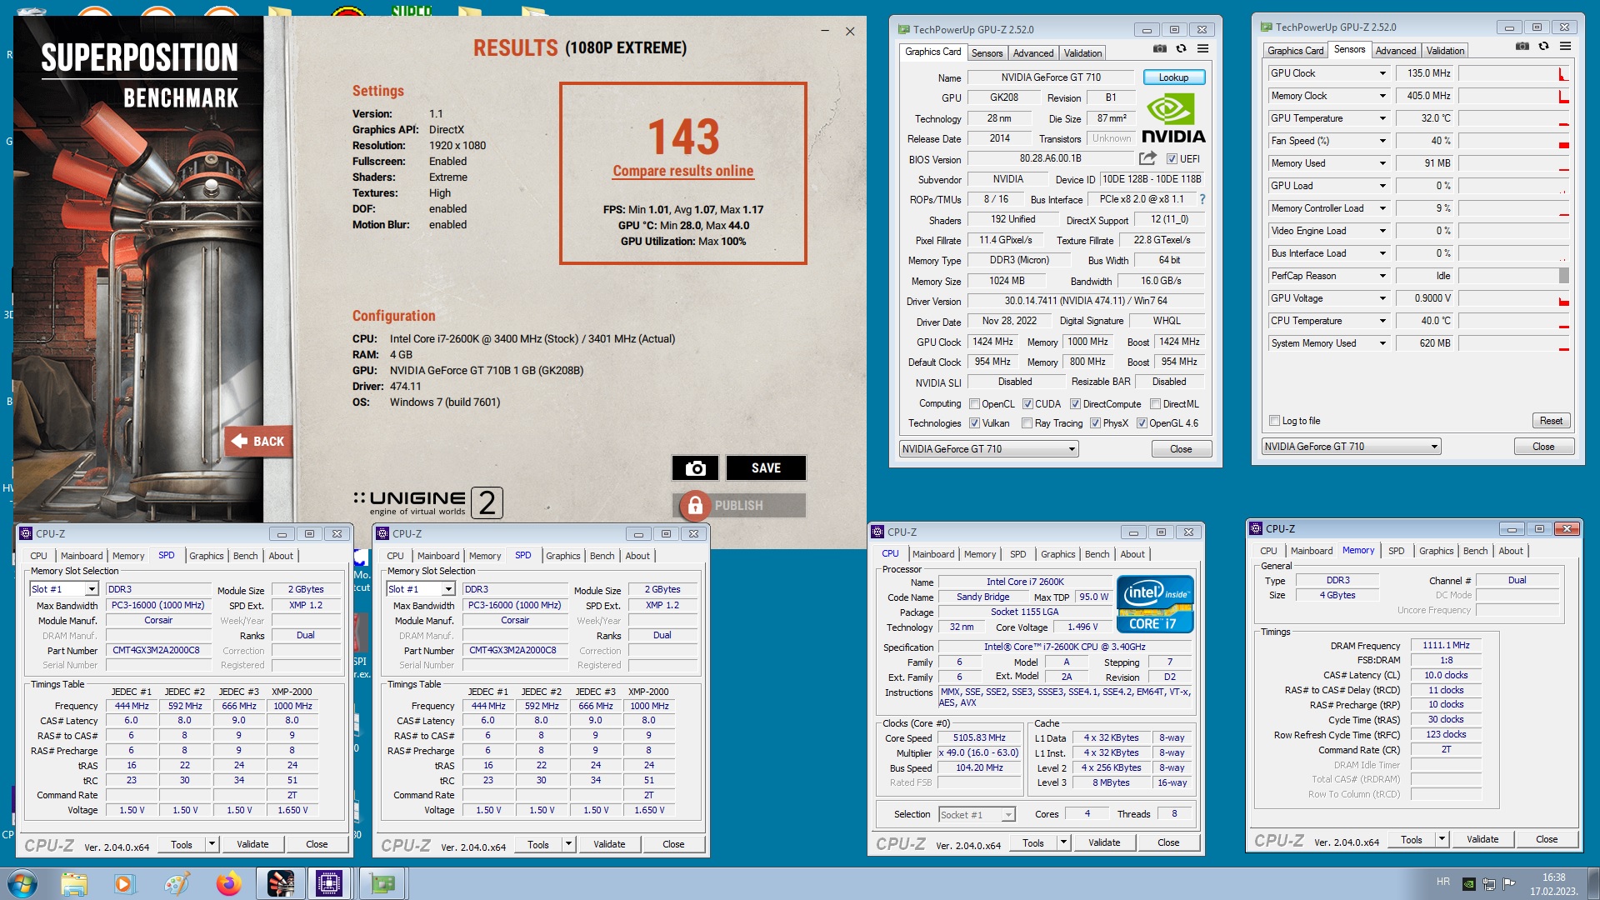Click the SAVE button in Superposition results
The image size is (1600, 900).
click(x=766, y=468)
